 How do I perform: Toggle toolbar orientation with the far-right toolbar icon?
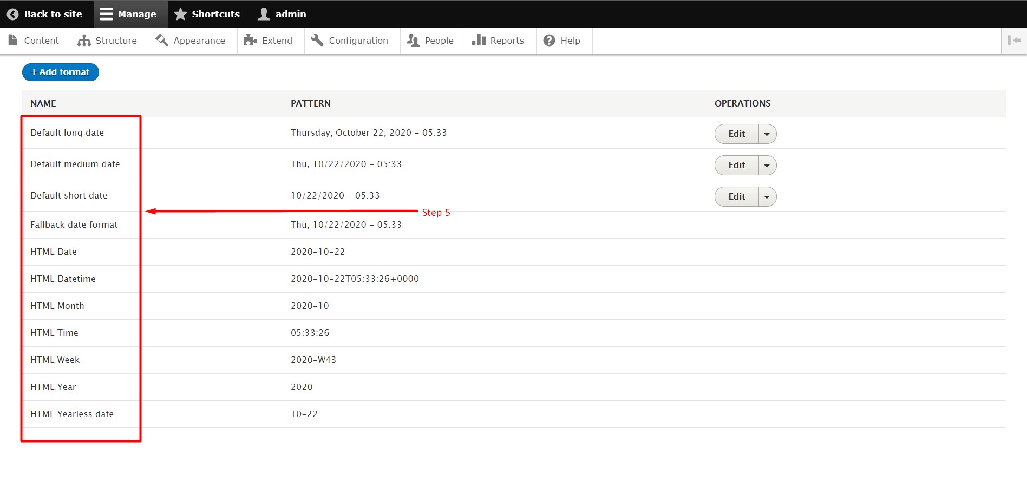pos(1014,41)
